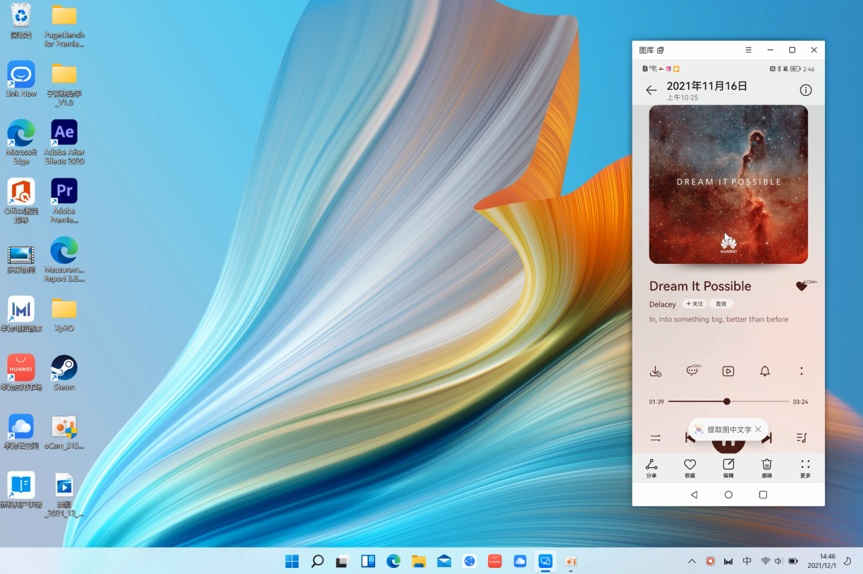Click the music video play icon
Screen dimensions: 863x574
[728, 371]
